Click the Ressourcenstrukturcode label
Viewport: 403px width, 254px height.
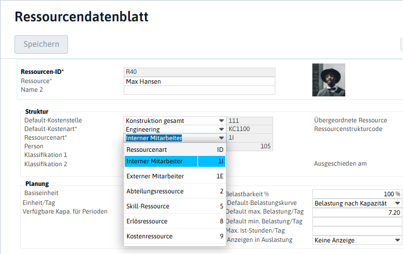click(348, 129)
